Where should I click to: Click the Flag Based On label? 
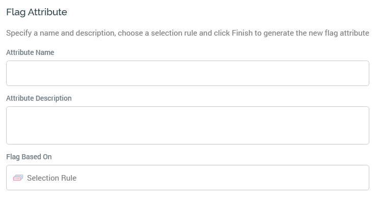coord(29,157)
